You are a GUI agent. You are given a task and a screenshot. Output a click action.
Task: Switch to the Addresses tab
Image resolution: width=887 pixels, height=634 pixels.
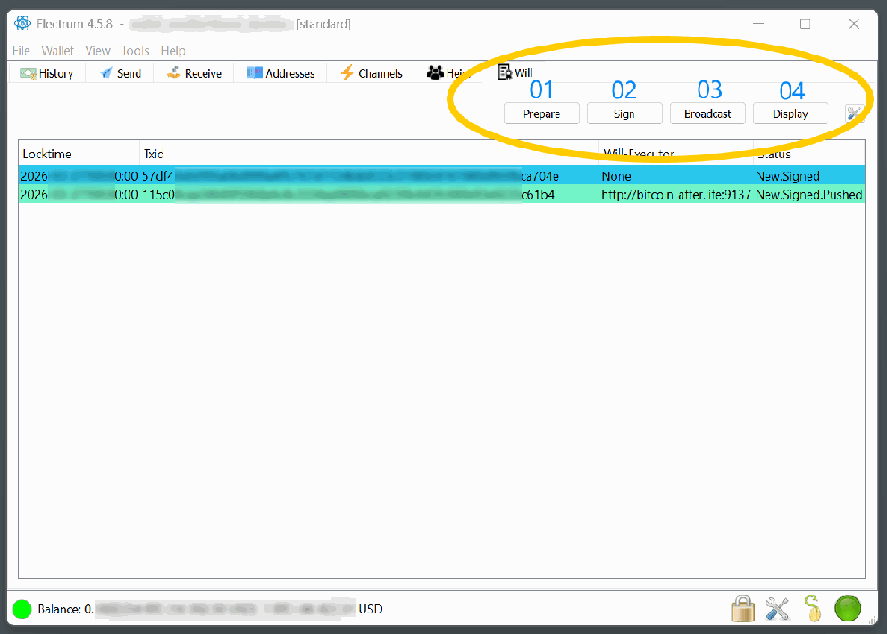280,73
